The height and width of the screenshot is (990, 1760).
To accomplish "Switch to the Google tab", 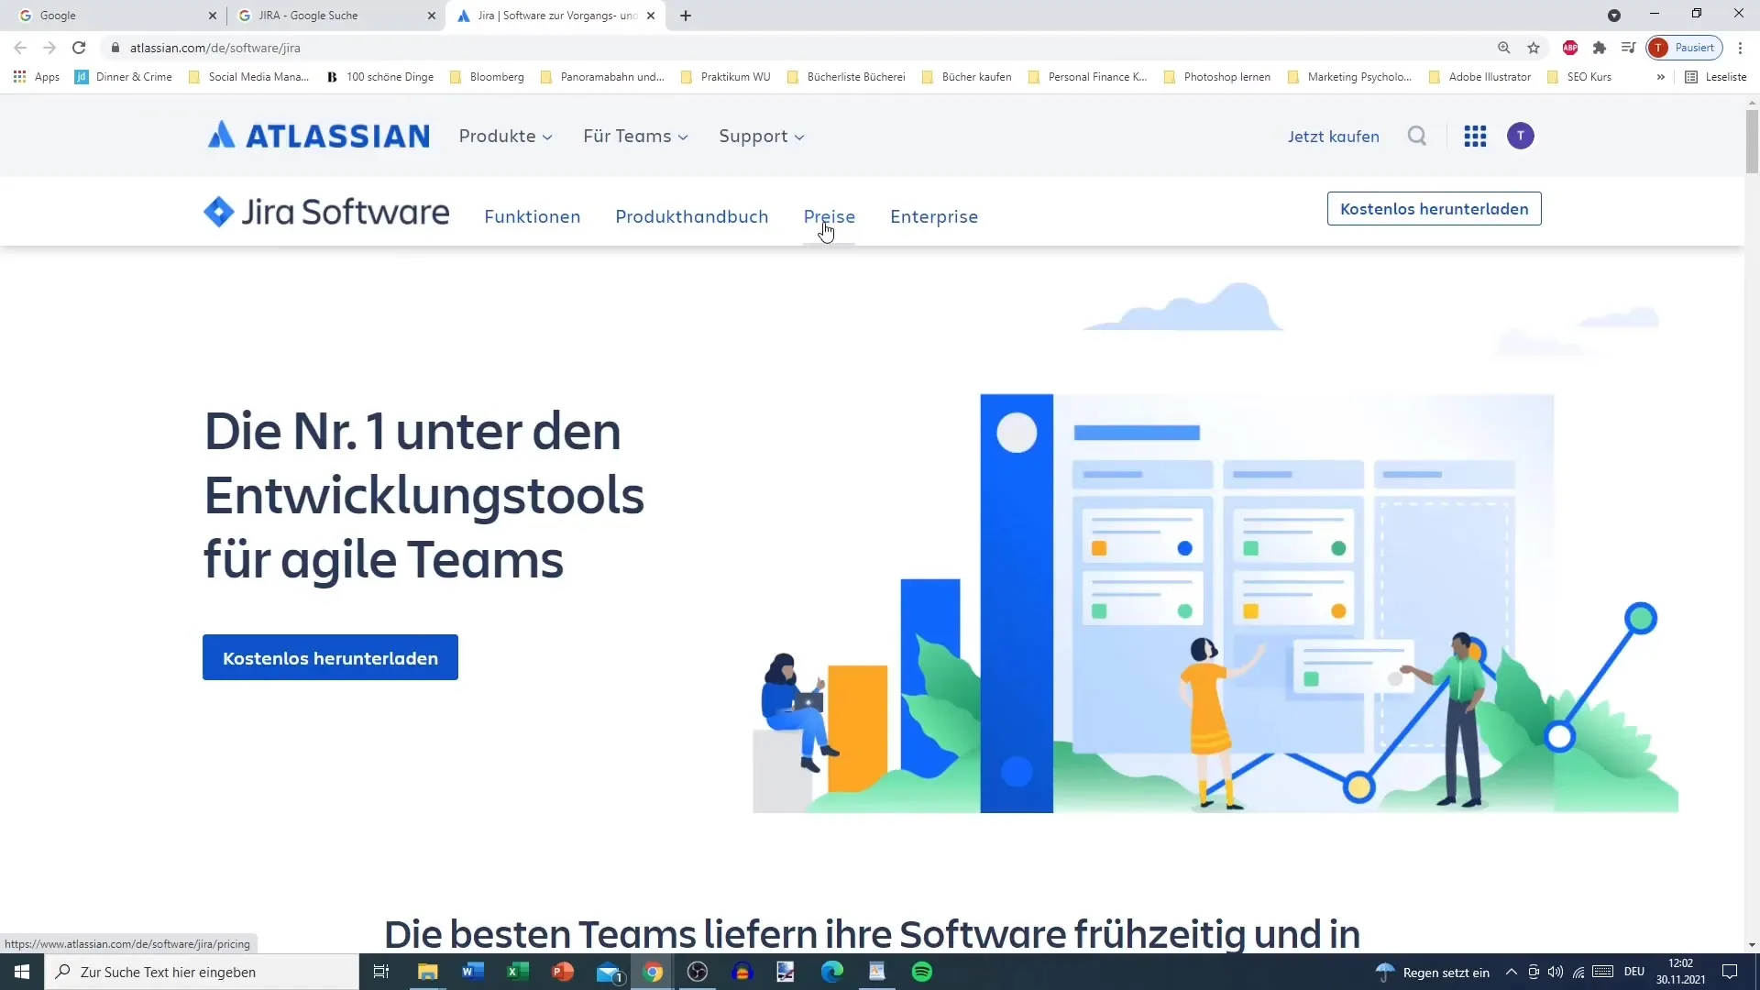I will [114, 16].
